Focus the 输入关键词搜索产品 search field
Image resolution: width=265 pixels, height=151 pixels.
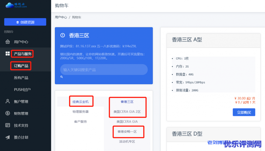pos(104,70)
